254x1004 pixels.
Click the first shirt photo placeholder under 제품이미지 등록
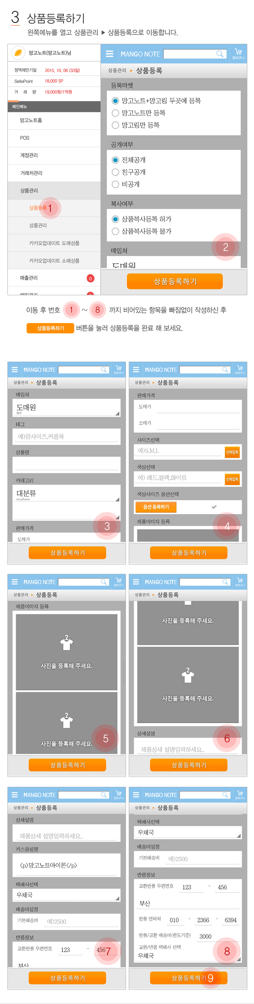tap(67, 652)
